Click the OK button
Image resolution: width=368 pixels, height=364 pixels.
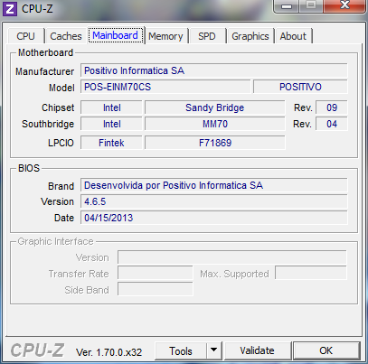326,350
